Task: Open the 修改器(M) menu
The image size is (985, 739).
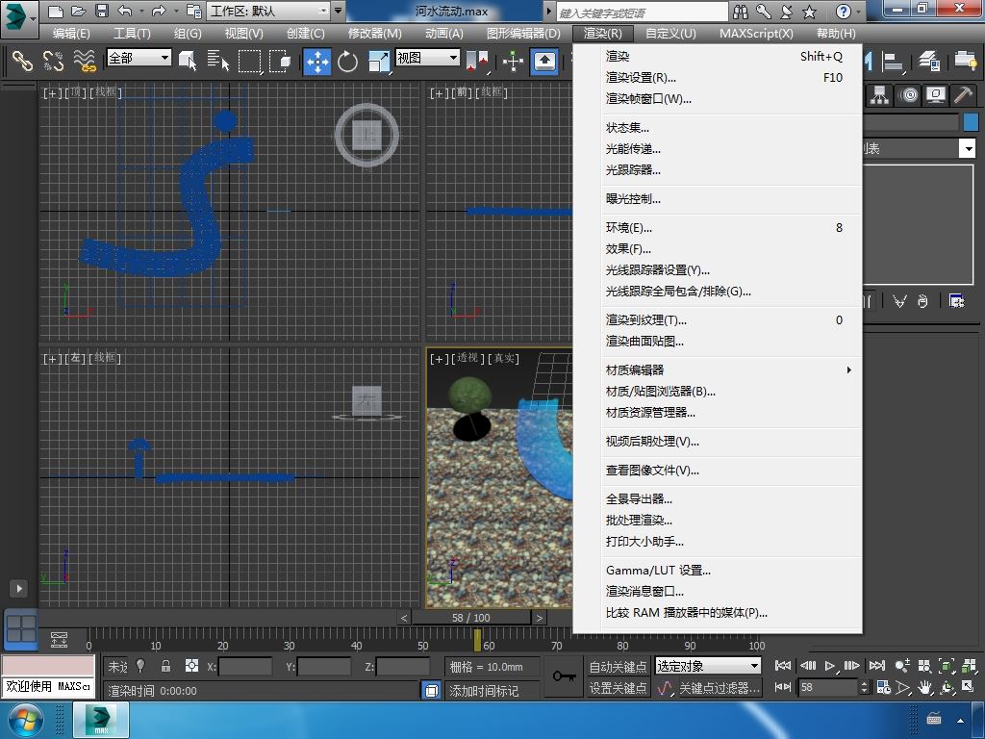Action: [x=375, y=34]
